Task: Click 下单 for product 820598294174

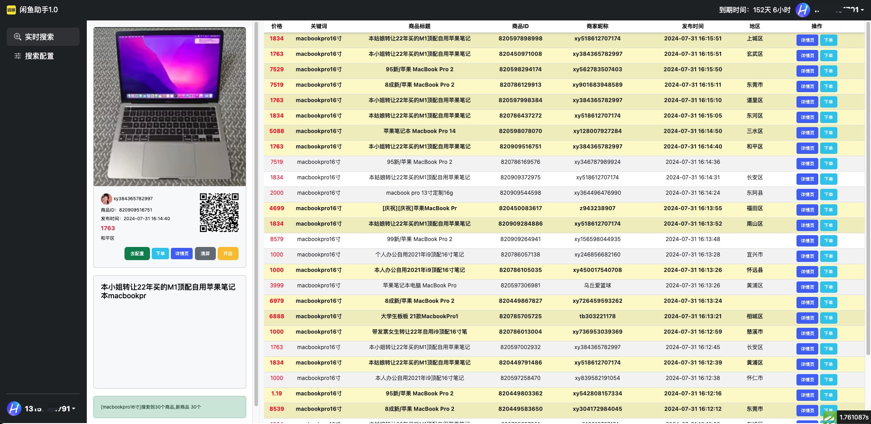Action: click(829, 71)
